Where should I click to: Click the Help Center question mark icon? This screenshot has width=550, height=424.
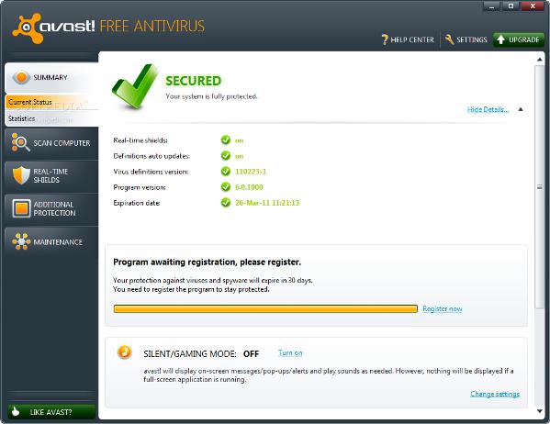click(x=385, y=39)
